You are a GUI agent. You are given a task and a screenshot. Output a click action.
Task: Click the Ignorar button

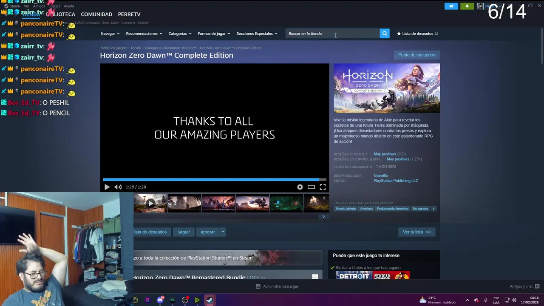(x=208, y=232)
